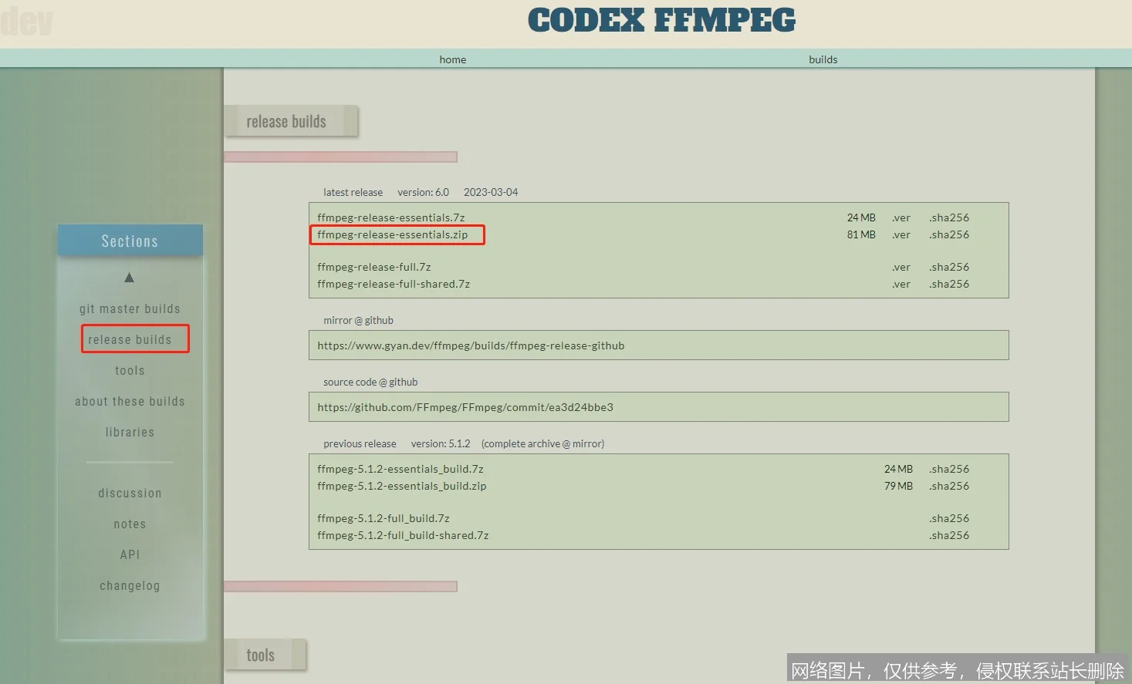Follow the complete archive @ mirror link
The image size is (1132, 684).
pos(542,443)
